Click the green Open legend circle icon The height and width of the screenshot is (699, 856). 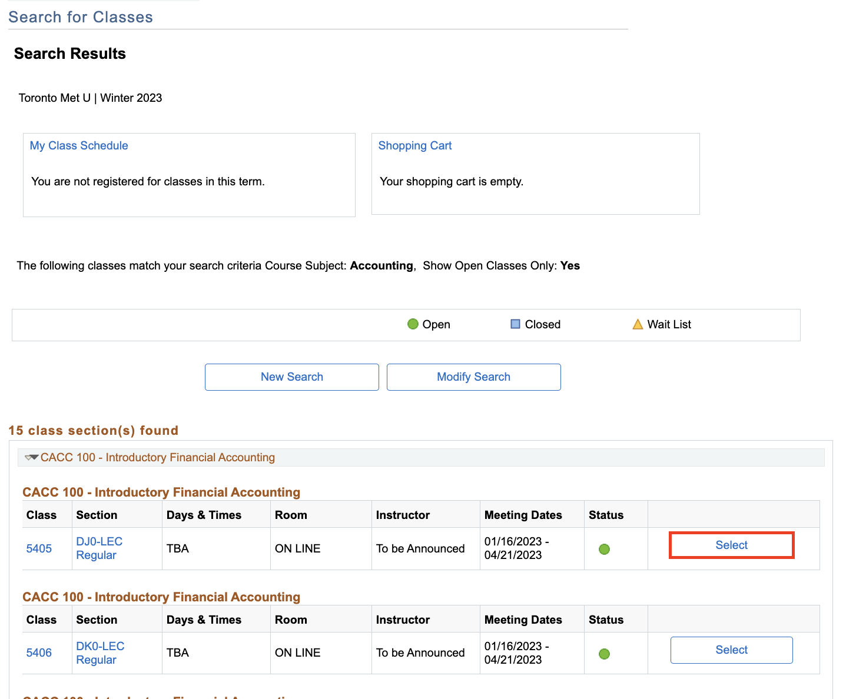pyautogui.click(x=413, y=324)
